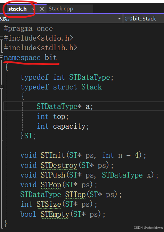Open the scope dropdown arrow
This screenshot has width=164, height=232.
pos(119,19)
